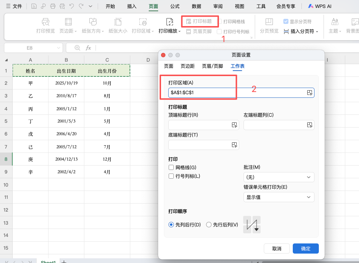Open the 页边距 dropdown
The height and width of the screenshot is (263, 359).
coord(68,31)
